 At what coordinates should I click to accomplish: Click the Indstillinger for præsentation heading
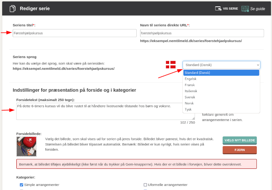(x=75, y=90)
